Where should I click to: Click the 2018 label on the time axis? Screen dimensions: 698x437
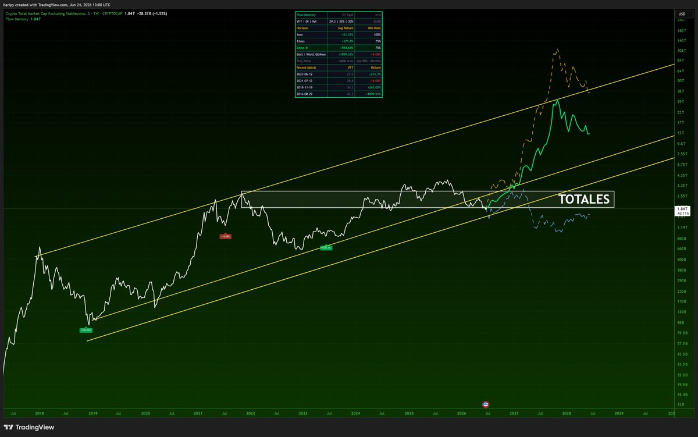point(40,413)
